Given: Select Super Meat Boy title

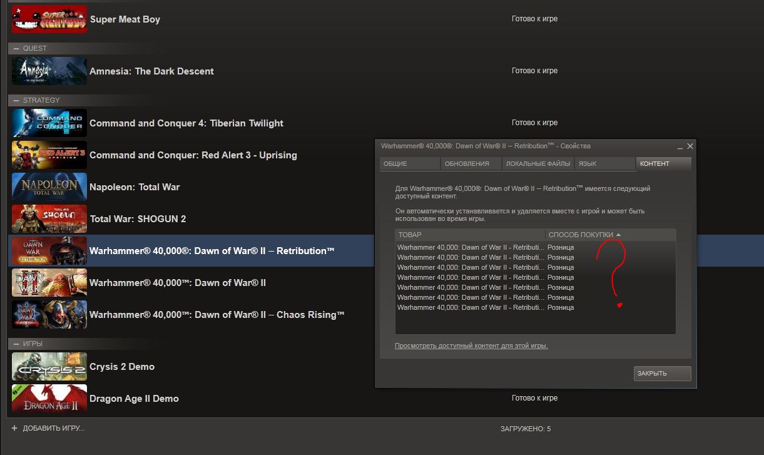Looking at the screenshot, I should (x=125, y=19).
